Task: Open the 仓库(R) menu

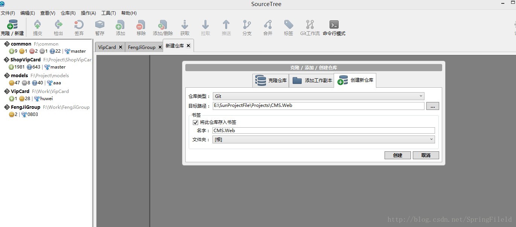Action: coord(68,13)
